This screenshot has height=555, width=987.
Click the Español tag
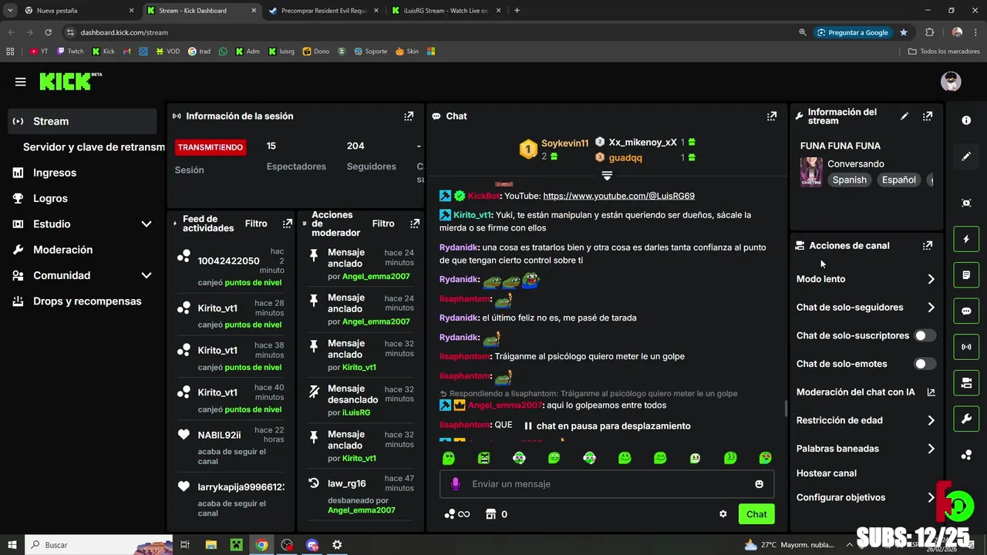click(899, 180)
